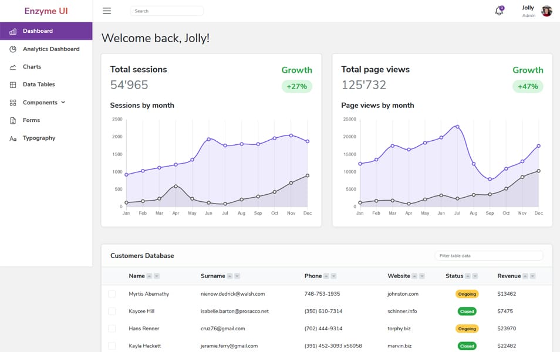Click Jolly's profile avatar picture

click(x=546, y=11)
